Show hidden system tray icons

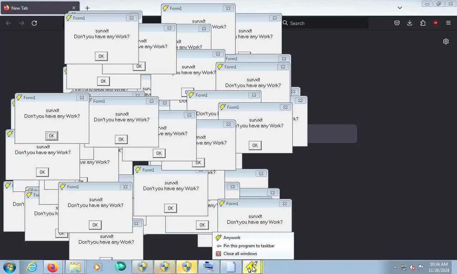(395, 267)
